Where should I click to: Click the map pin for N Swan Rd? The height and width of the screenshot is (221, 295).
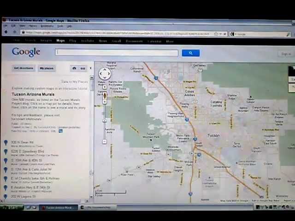coord(6,143)
